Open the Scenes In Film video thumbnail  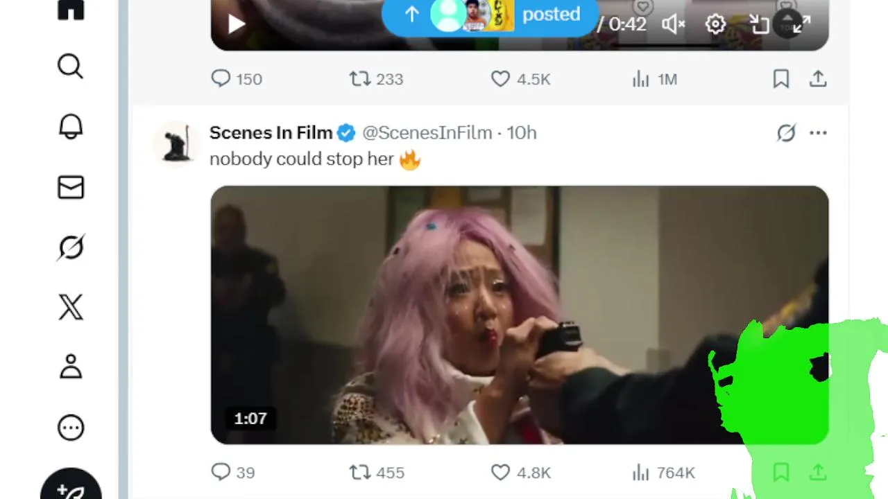[x=520, y=315]
